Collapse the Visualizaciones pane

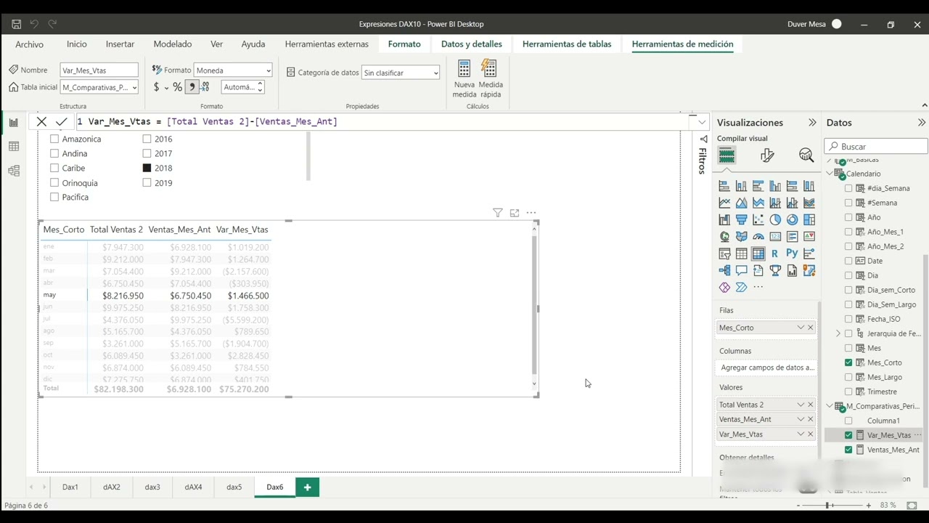pyautogui.click(x=812, y=123)
